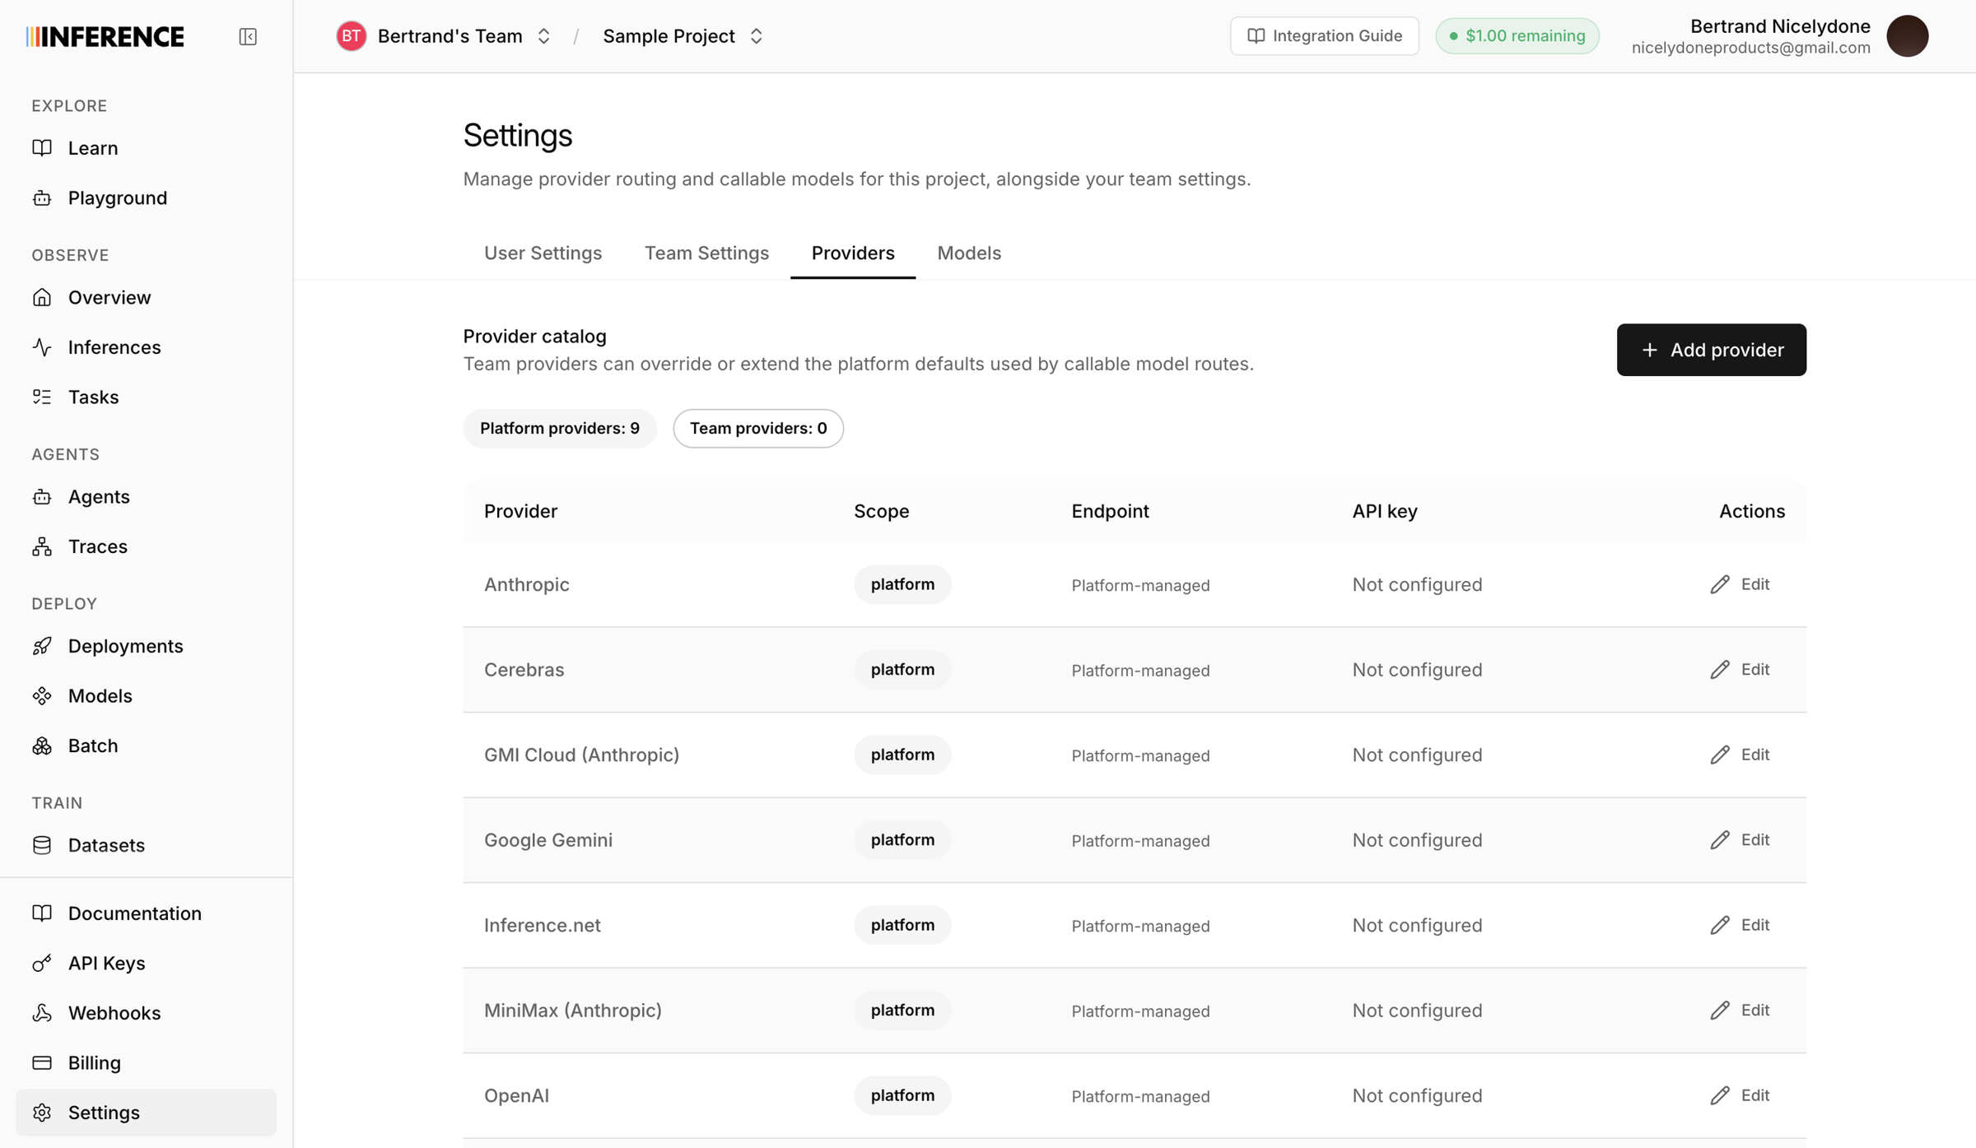Open Datasets database icon
Image resolution: width=1976 pixels, height=1148 pixels.
[42, 845]
